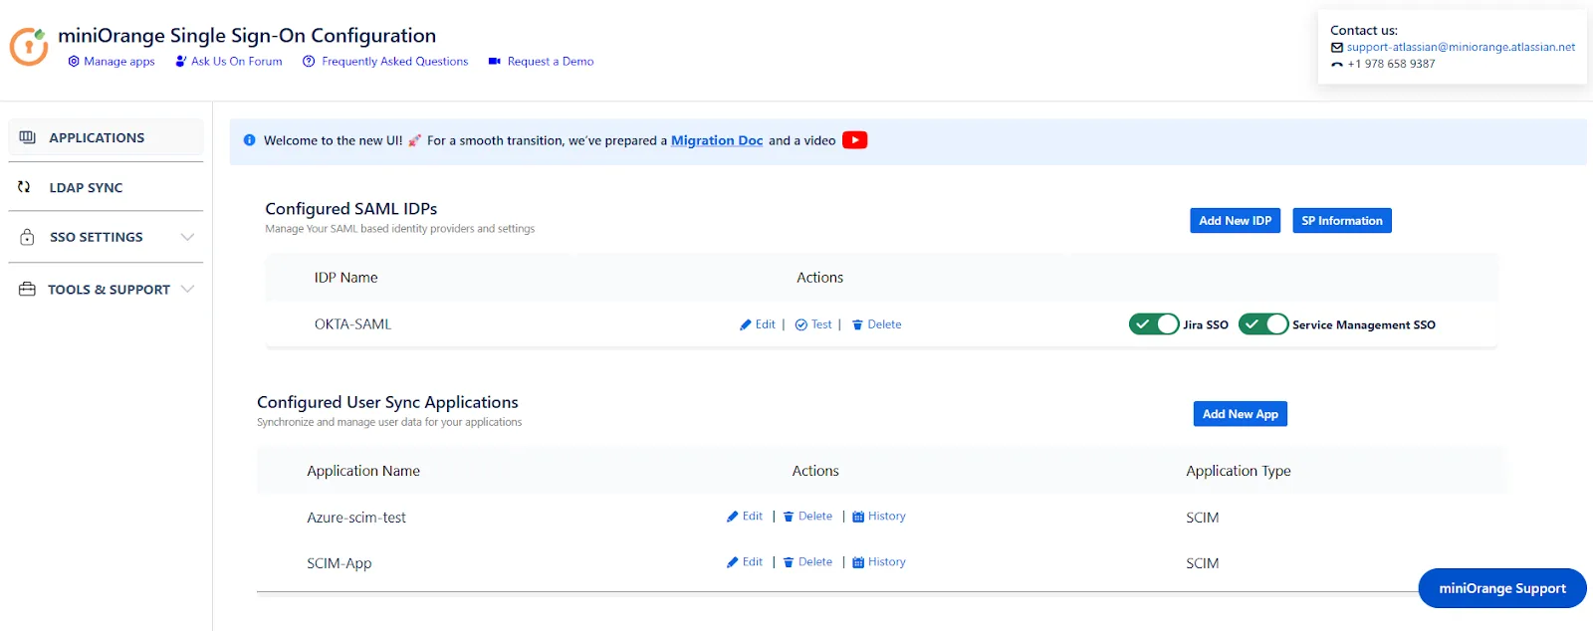
Task: Click the SSO Settings lock icon
Action: coord(27,238)
